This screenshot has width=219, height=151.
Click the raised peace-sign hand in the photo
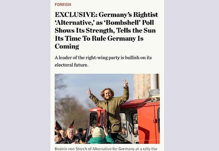[x=125, y=83]
